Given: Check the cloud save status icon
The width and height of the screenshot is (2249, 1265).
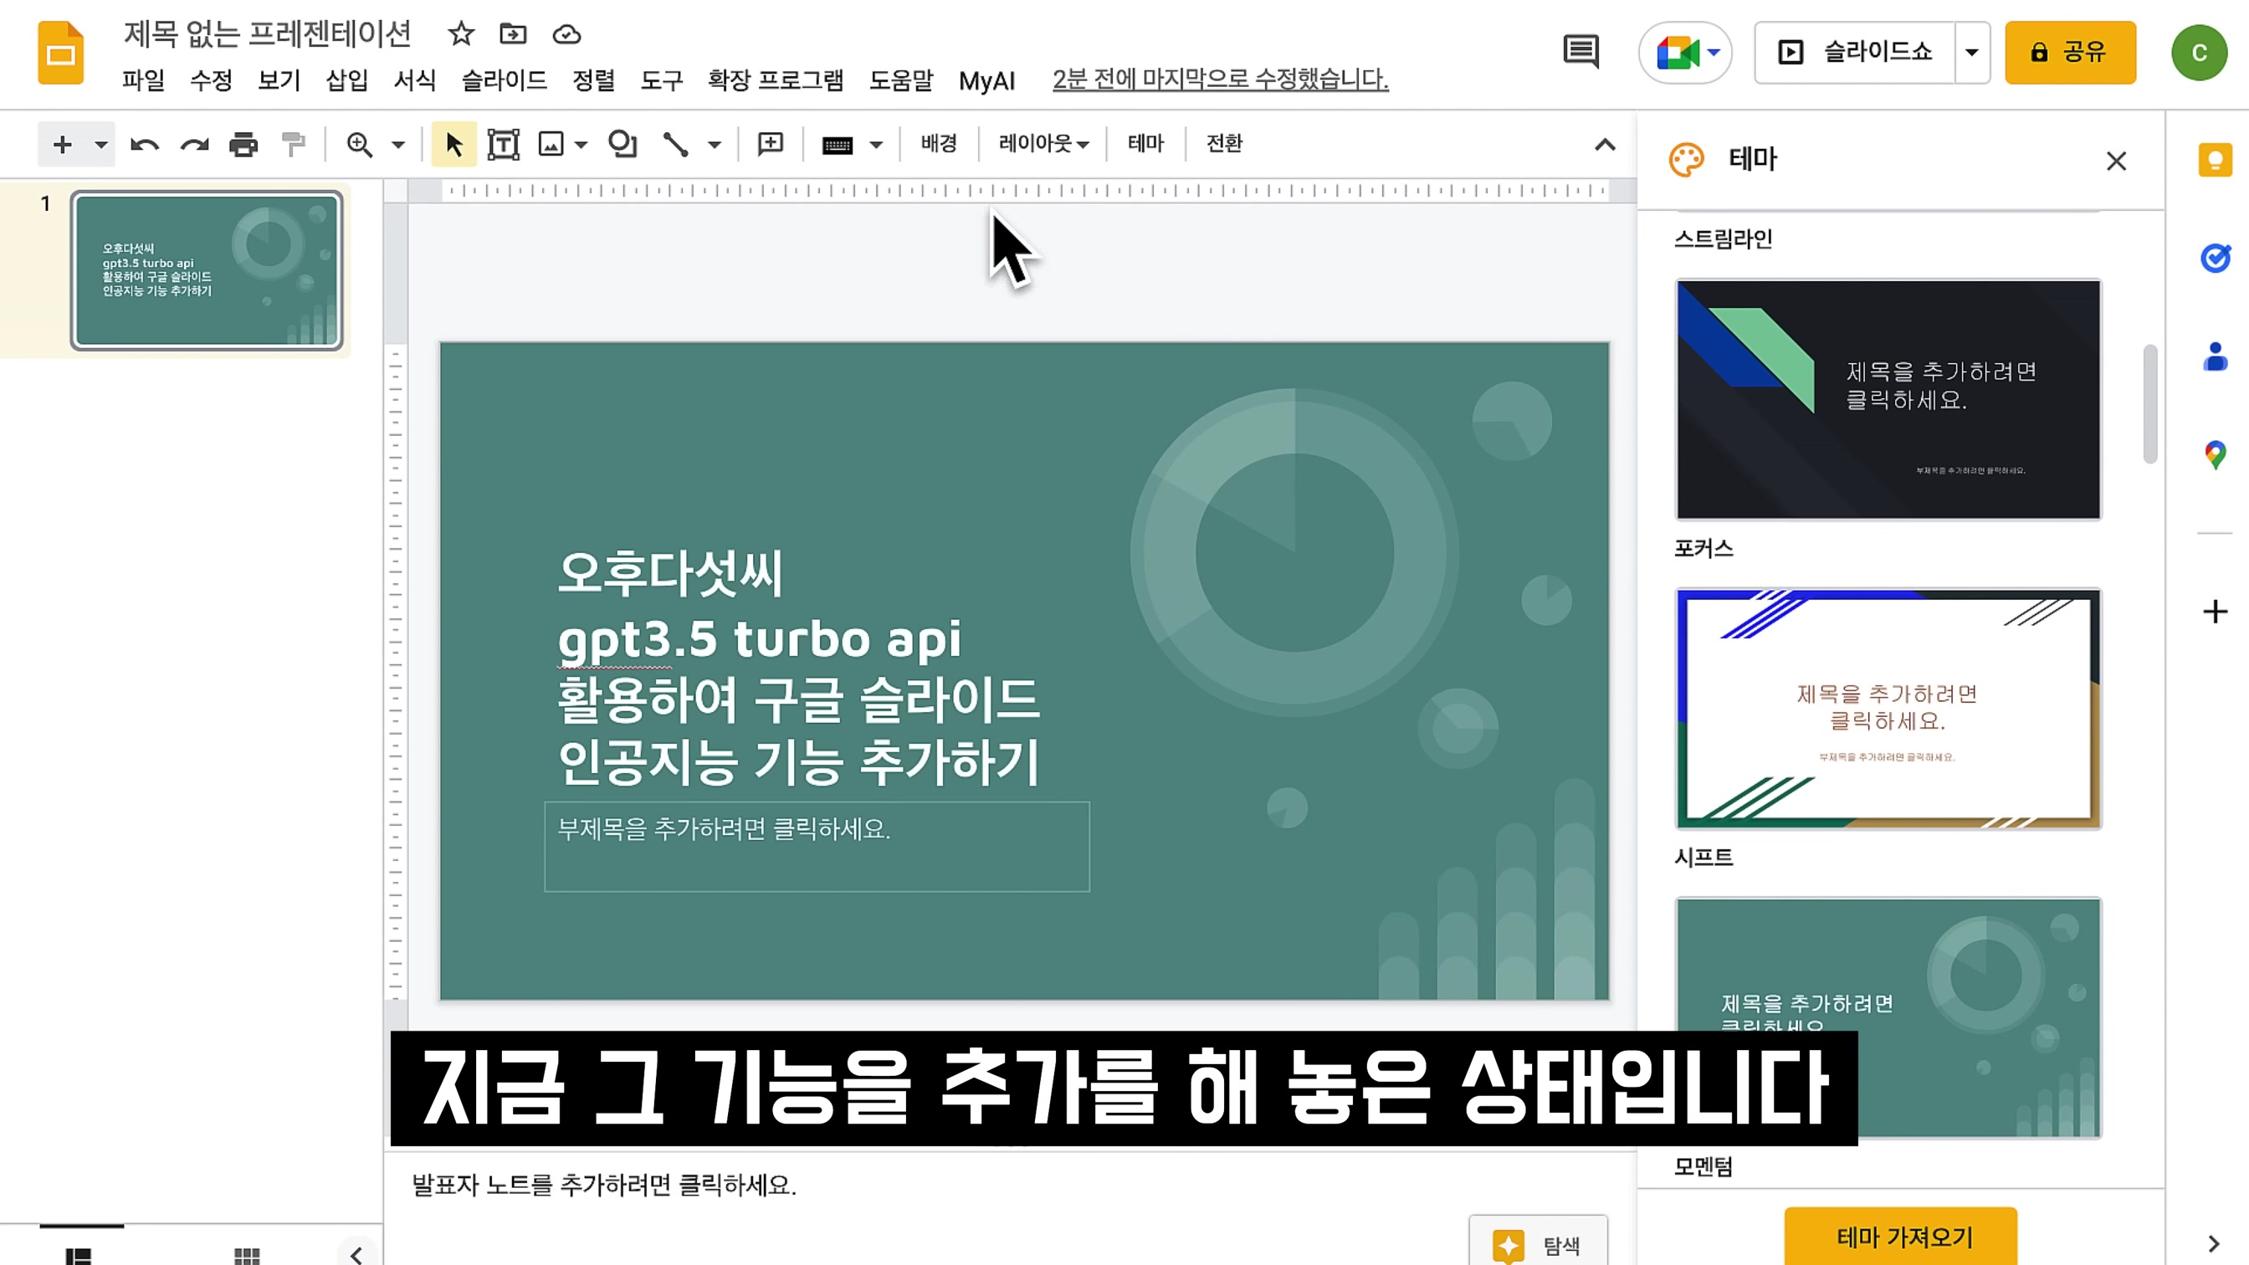Looking at the screenshot, I should [566, 34].
